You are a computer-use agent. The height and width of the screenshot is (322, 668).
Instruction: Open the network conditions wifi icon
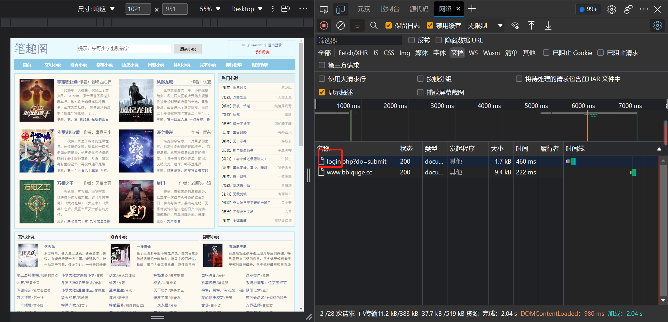[x=515, y=25]
